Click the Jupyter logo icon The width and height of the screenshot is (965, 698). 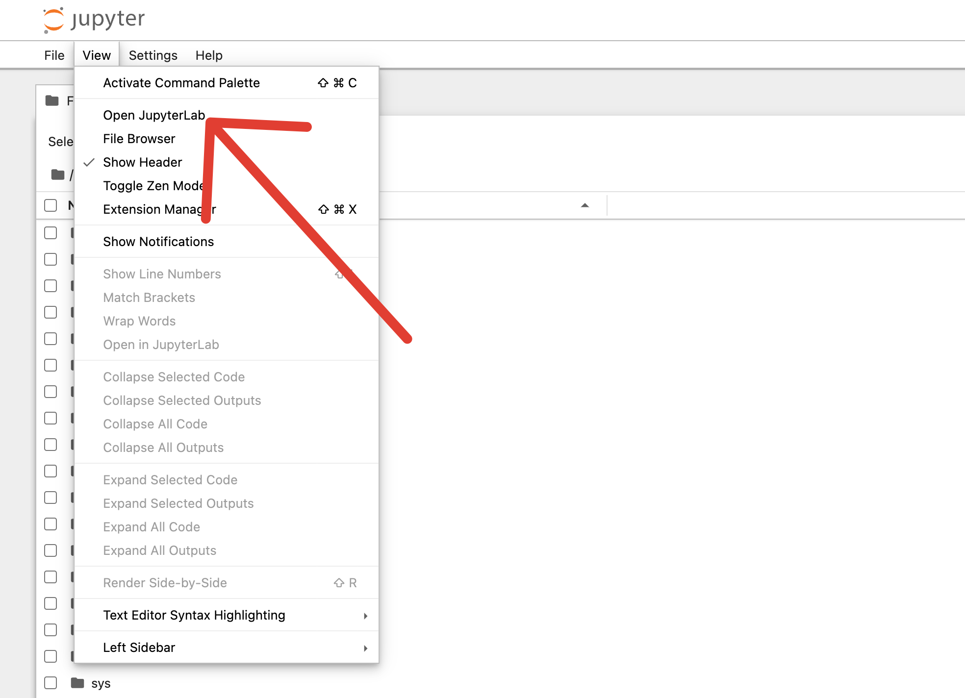(53, 20)
